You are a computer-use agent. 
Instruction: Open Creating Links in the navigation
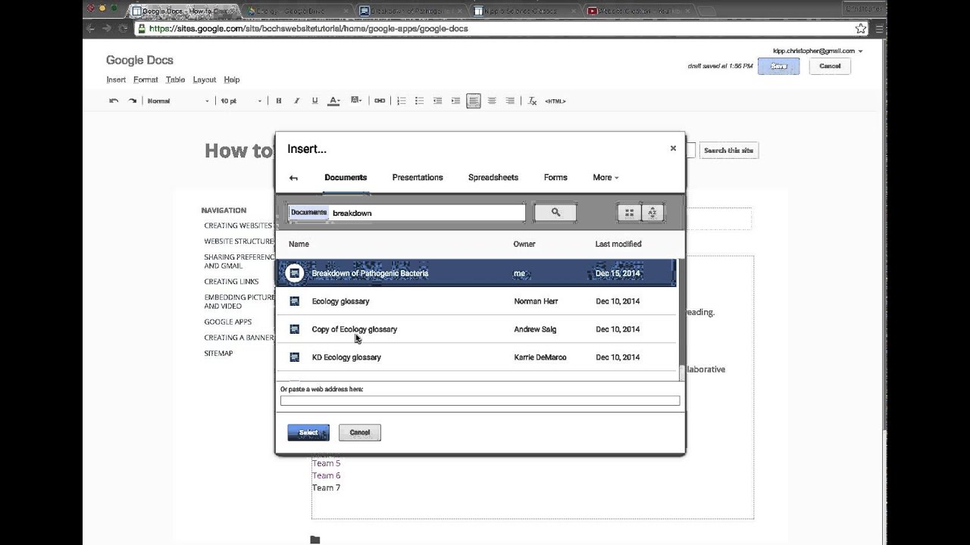(x=231, y=282)
